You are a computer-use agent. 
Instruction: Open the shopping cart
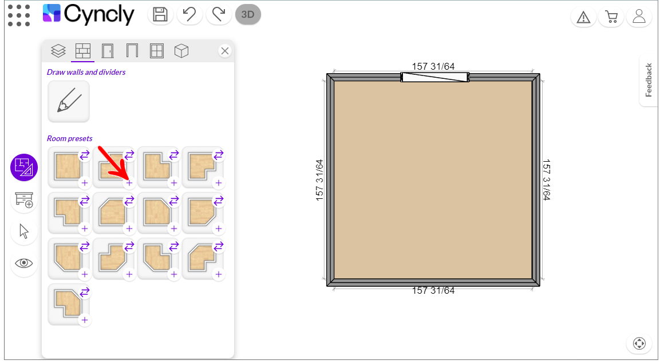(611, 17)
